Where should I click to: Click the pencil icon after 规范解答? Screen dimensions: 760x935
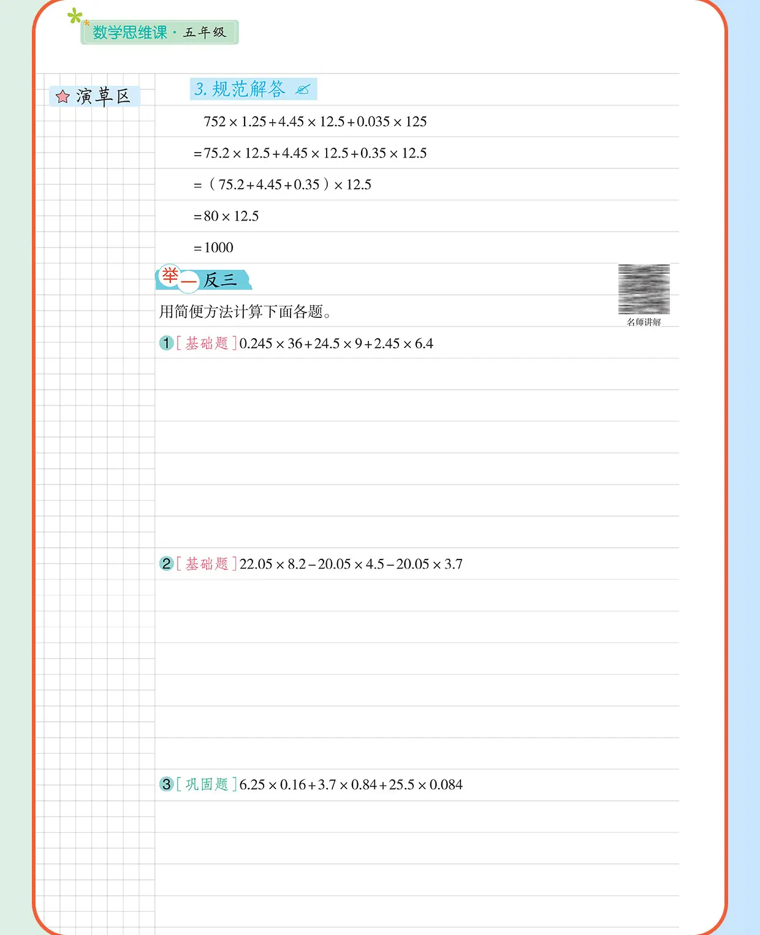(302, 89)
